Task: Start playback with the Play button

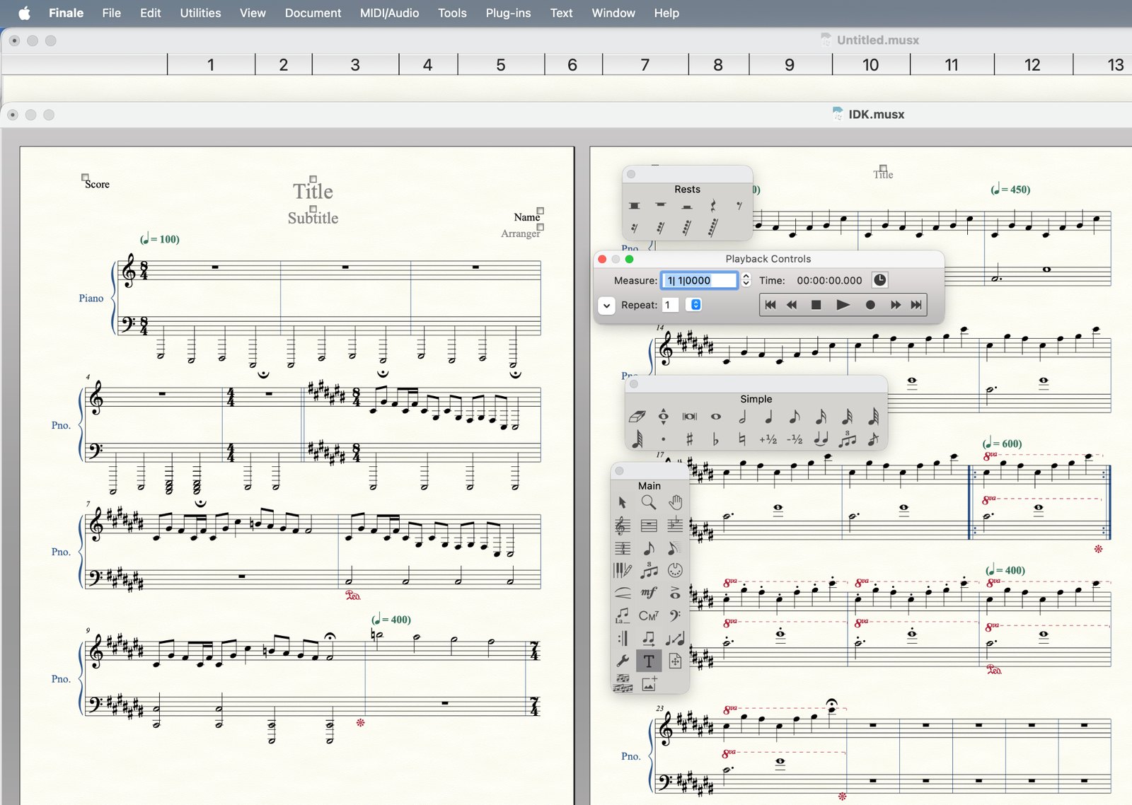Action: (x=843, y=305)
